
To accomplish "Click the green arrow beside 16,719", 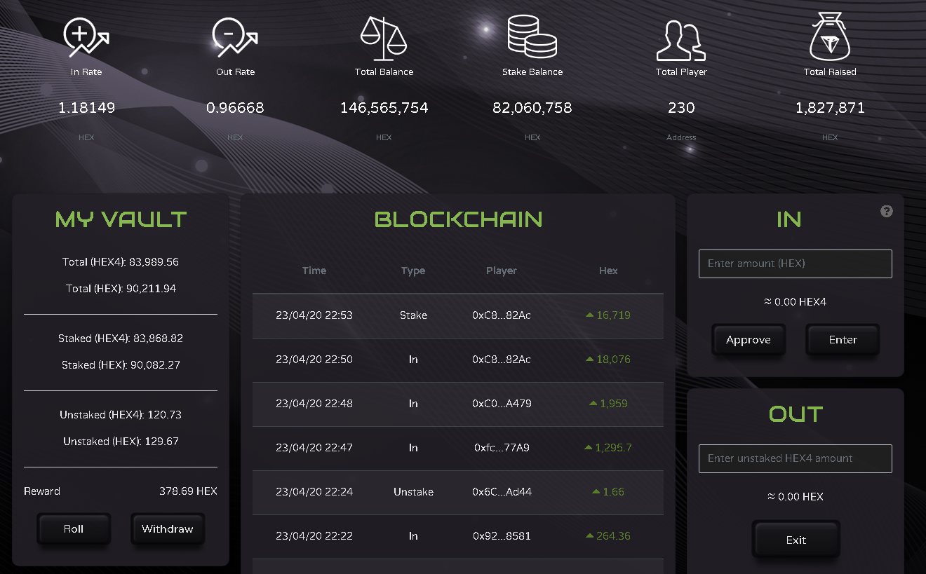I will [x=590, y=315].
